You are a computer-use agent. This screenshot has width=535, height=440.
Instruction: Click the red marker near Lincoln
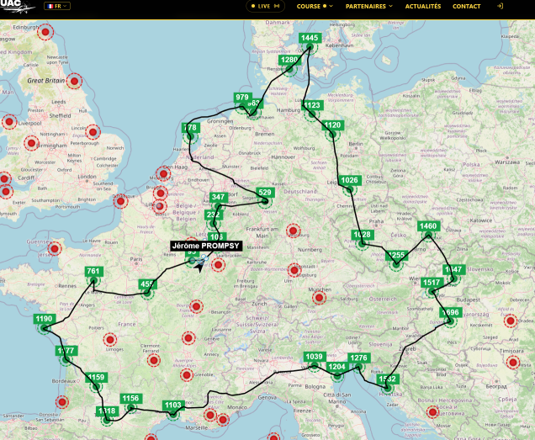tap(93, 132)
